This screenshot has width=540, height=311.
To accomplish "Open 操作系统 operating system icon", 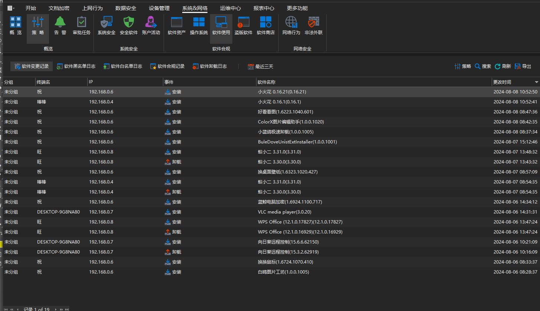I will click(199, 26).
